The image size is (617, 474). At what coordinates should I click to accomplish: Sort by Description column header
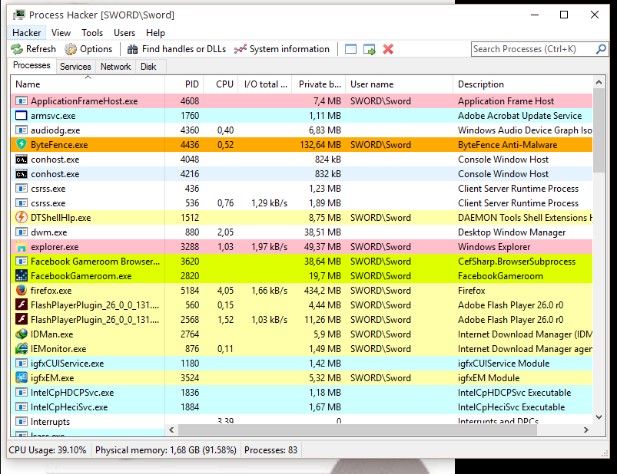[522, 84]
